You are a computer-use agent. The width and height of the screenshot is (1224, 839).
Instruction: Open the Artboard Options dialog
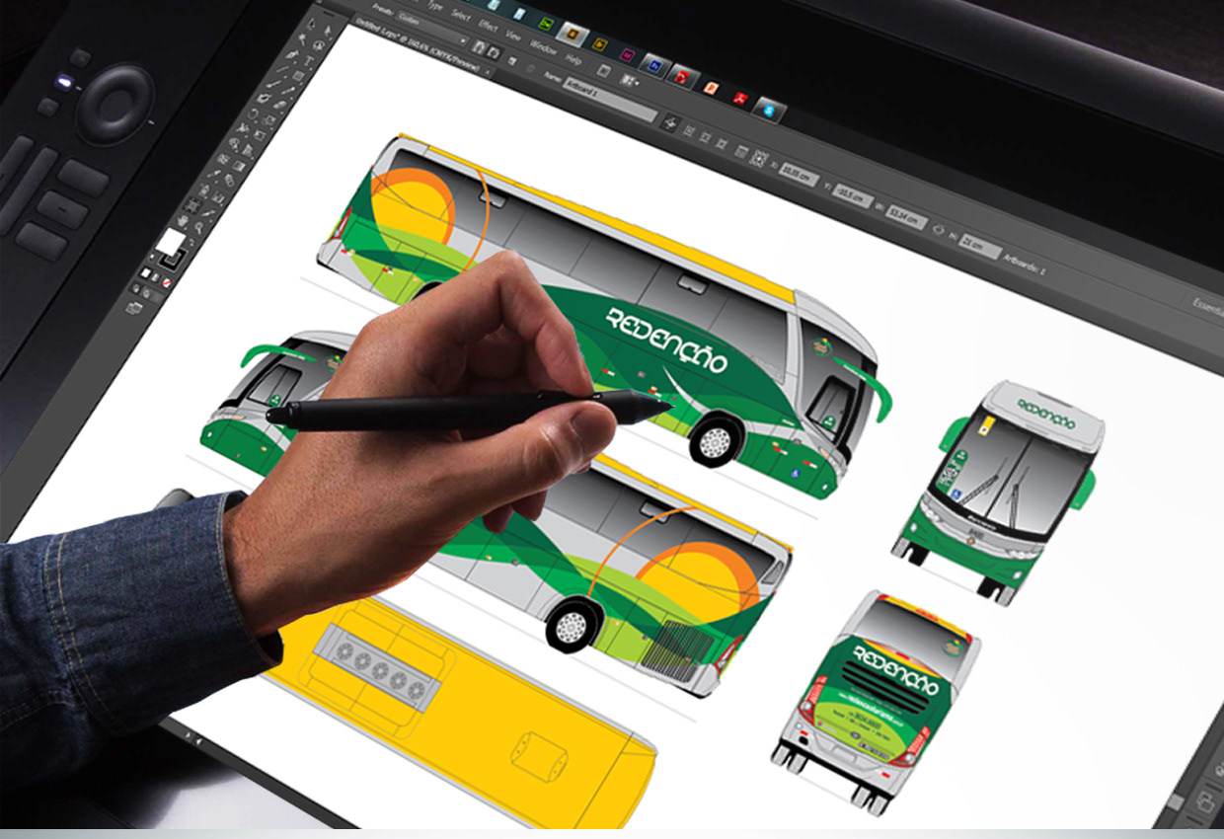pyautogui.click(x=741, y=152)
